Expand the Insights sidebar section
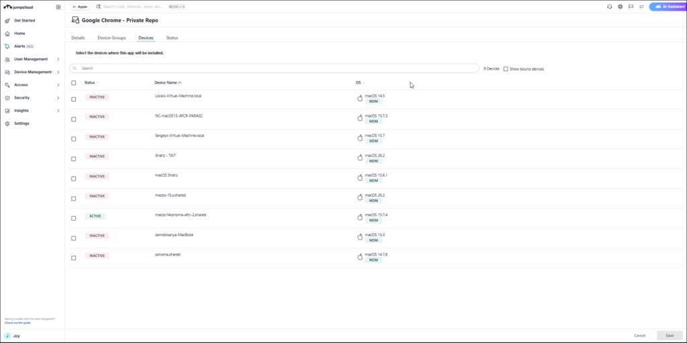687x343 pixels. coord(58,111)
